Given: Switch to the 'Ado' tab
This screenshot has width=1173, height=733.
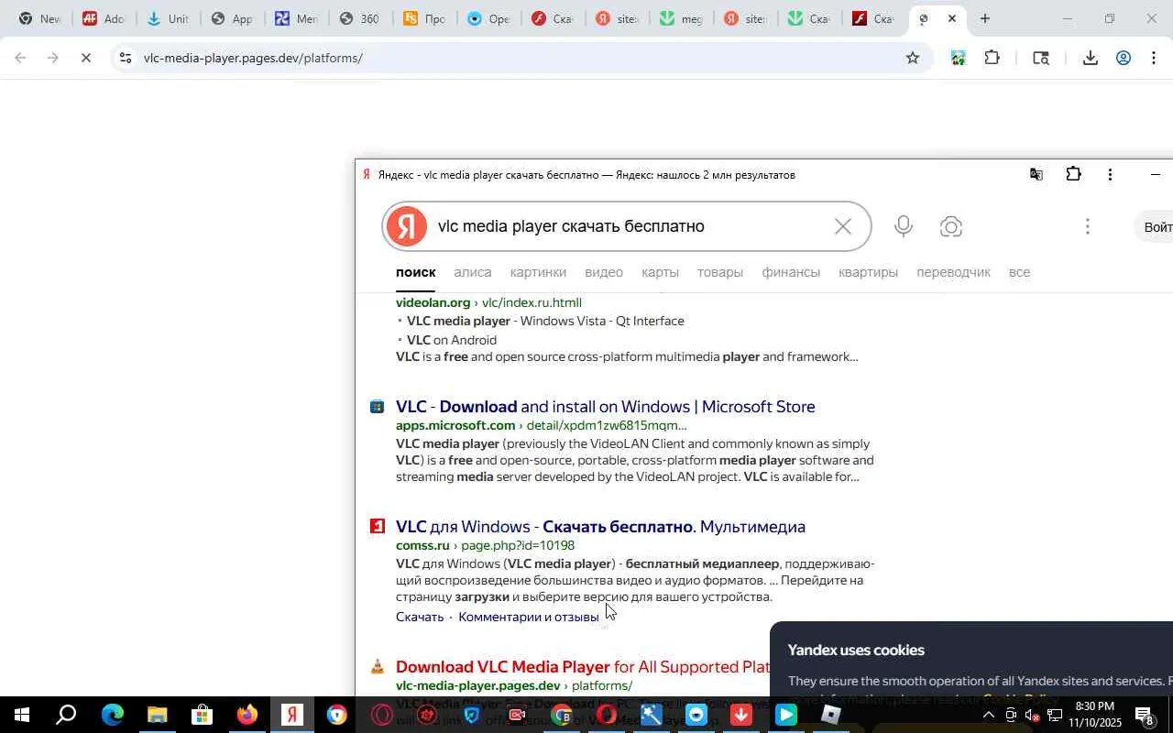Looking at the screenshot, I should (x=103, y=18).
